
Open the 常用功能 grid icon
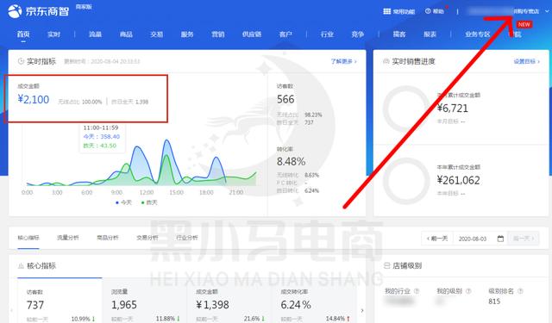pyautogui.click(x=387, y=11)
